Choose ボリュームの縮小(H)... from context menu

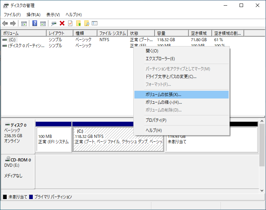pos(163,102)
